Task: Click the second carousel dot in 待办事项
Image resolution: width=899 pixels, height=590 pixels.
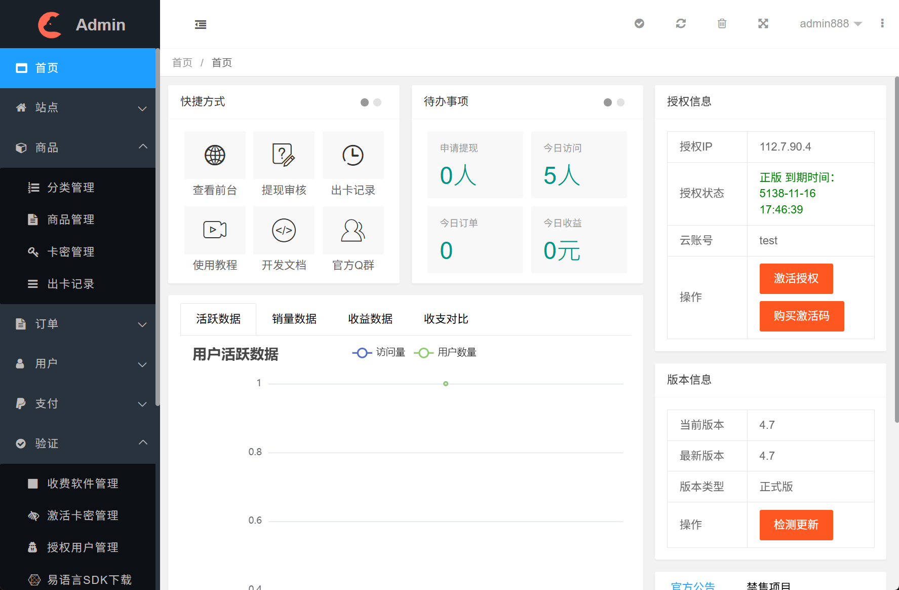Action: coord(620,102)
